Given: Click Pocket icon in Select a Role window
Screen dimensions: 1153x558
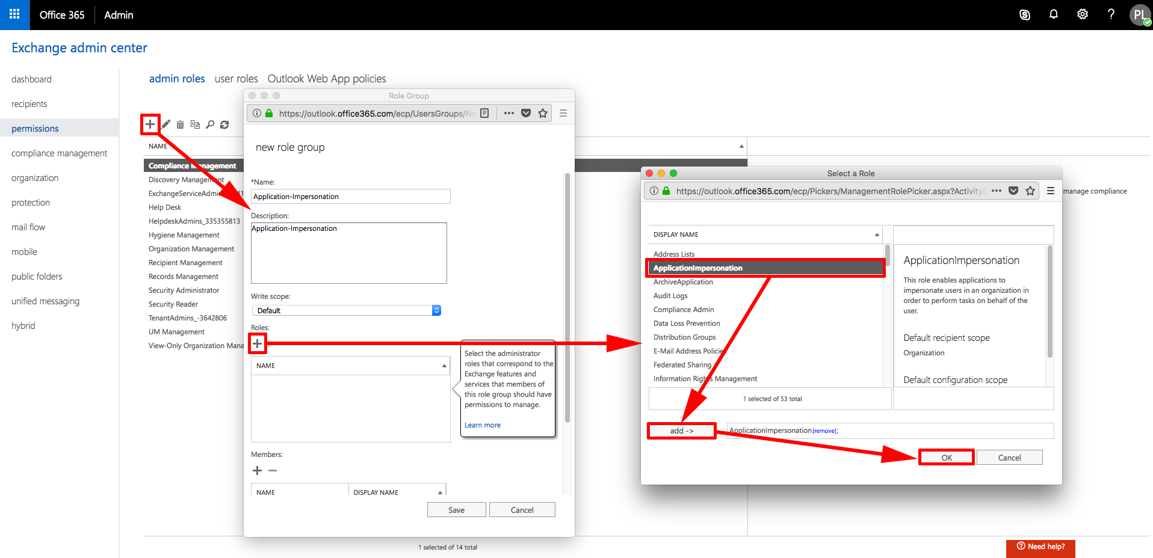Looking at the screenshot, I should (1013, 191).
